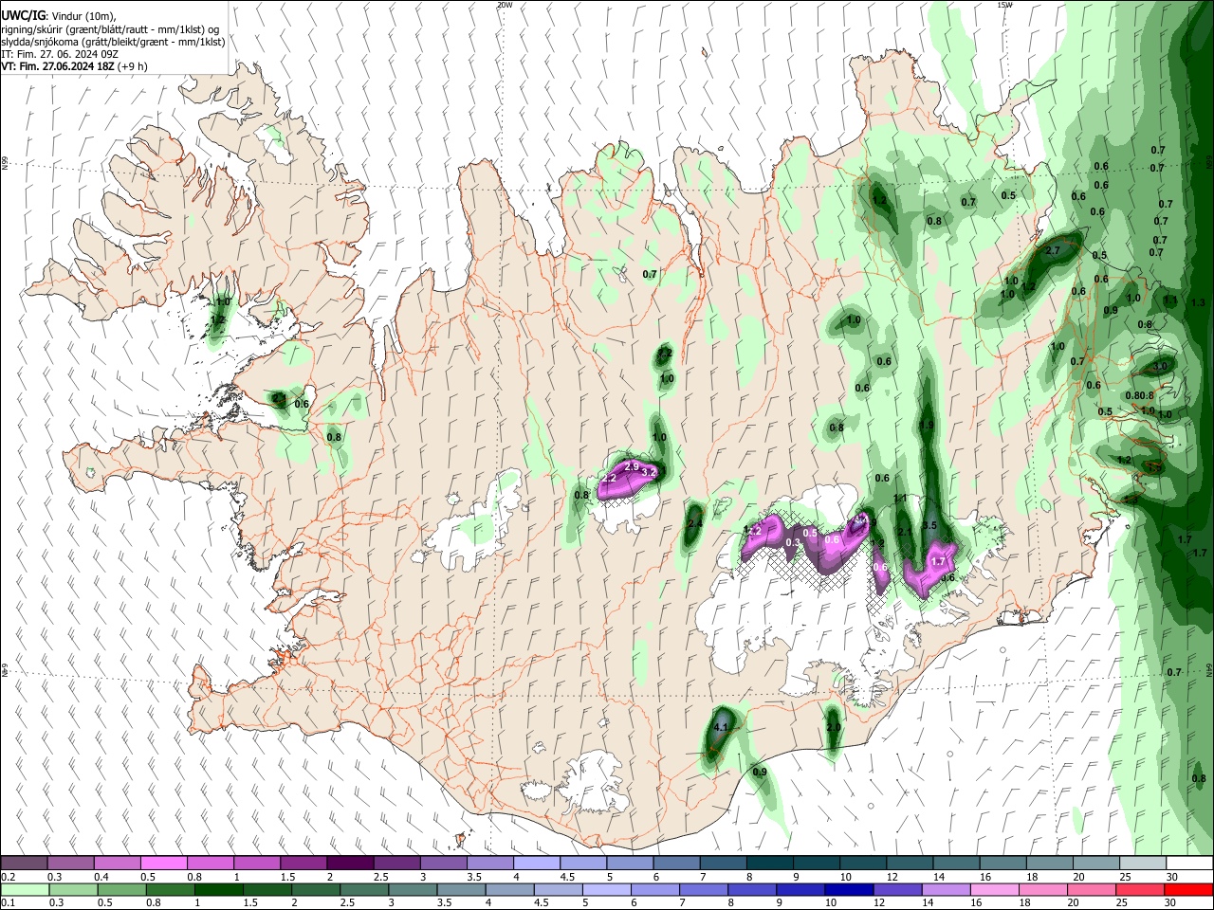
Task: Pick the white top-row swatch above 30
Action: coord(1188,864)
